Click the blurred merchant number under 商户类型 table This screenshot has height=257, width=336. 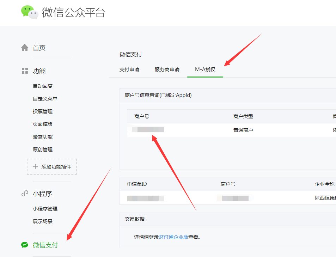pyautogui.click(x=148, y=129)
